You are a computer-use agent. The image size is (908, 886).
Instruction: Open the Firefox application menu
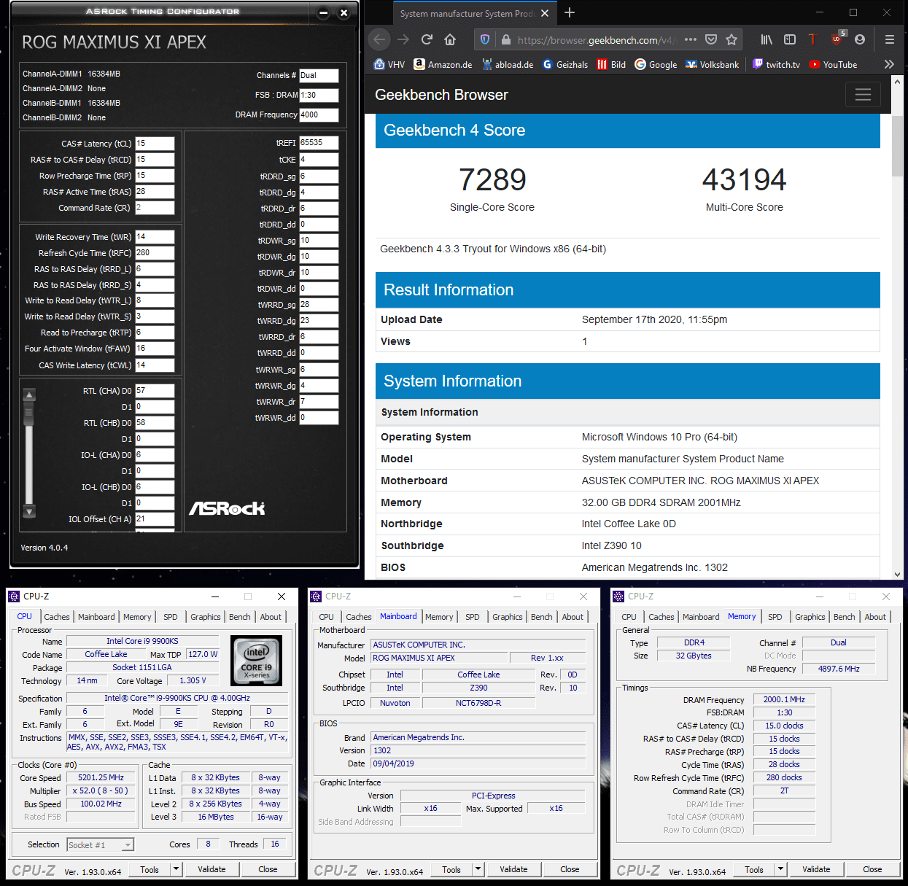pyautogui.click(x=890, y=40)
